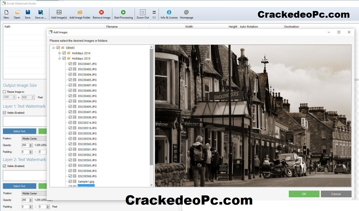This screenshot has width=359, height=211.
Task: Click the width 1200 spinner arrows
Action: point(14,97)
